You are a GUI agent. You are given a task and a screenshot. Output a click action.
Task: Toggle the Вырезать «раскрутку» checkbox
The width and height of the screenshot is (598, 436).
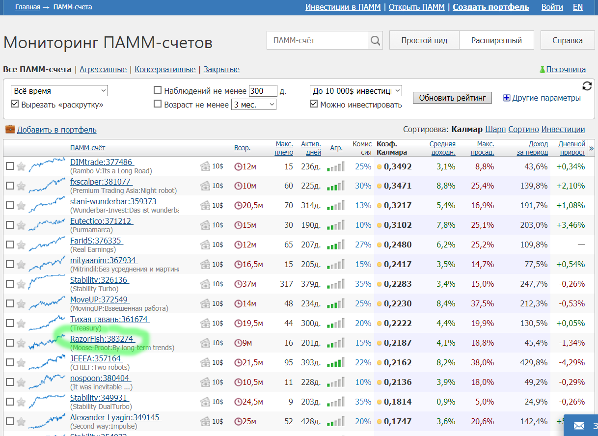tap(15, 104)
